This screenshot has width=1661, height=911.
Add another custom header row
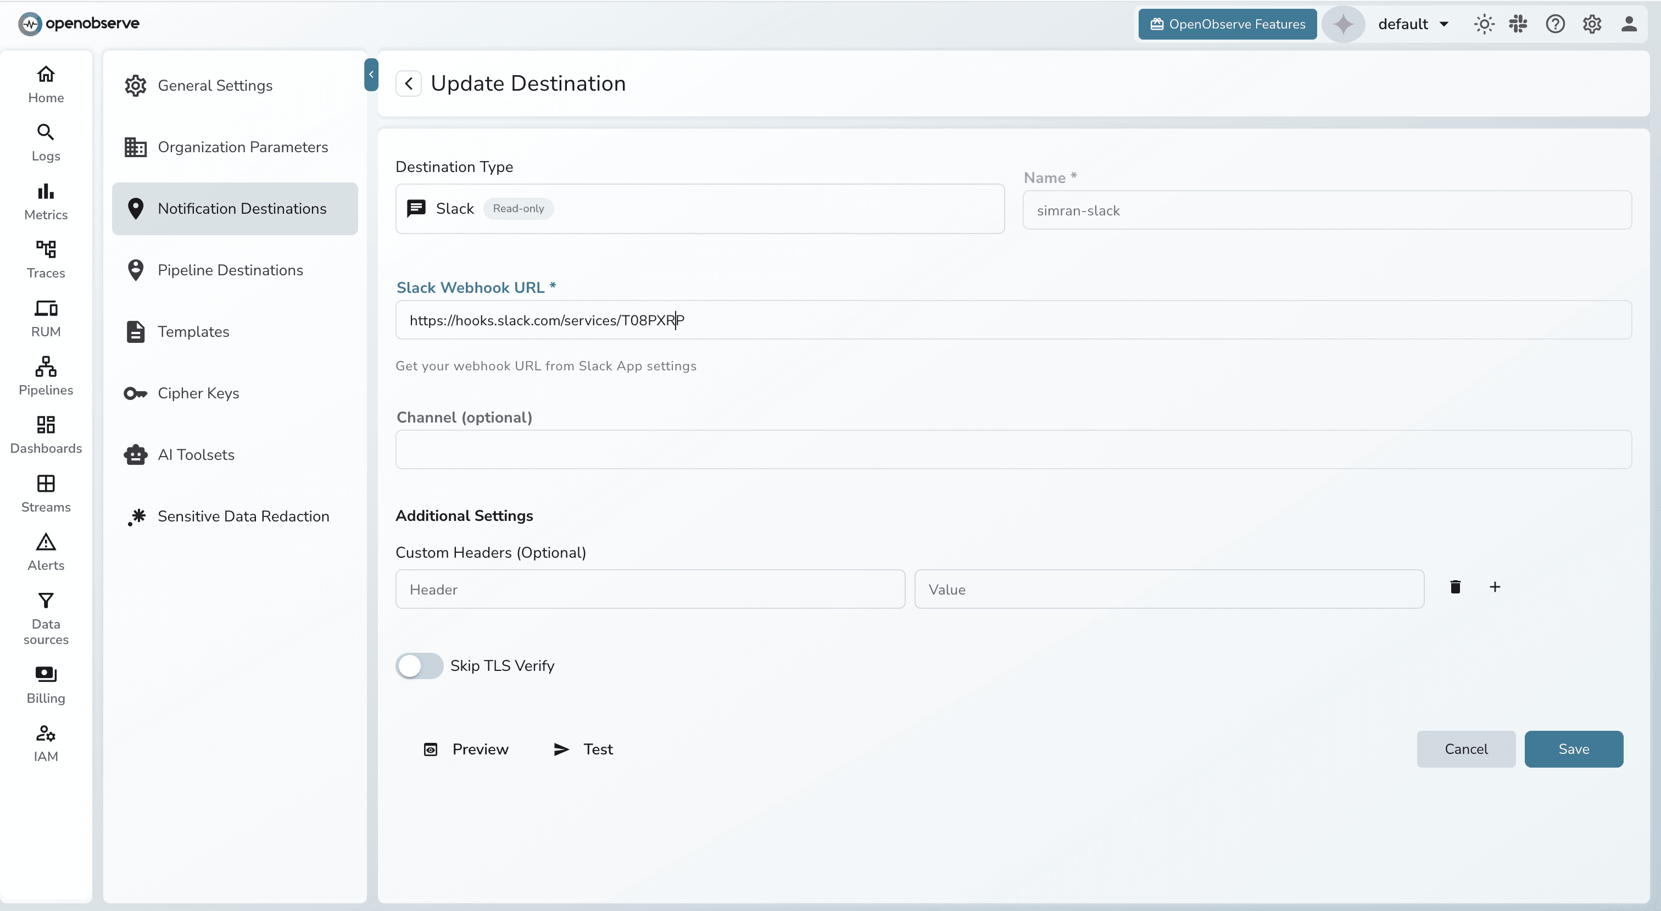(1495, 587)
